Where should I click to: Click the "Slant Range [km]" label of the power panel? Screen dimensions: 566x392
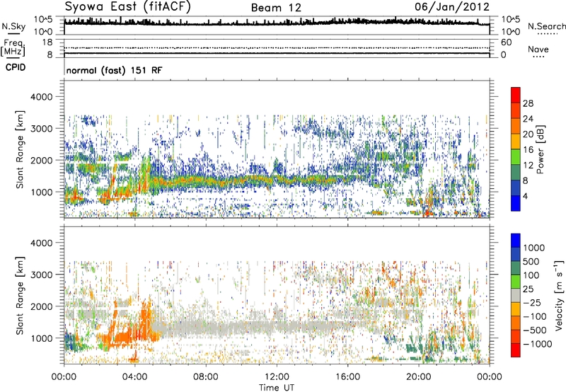[x=20, y=149]
